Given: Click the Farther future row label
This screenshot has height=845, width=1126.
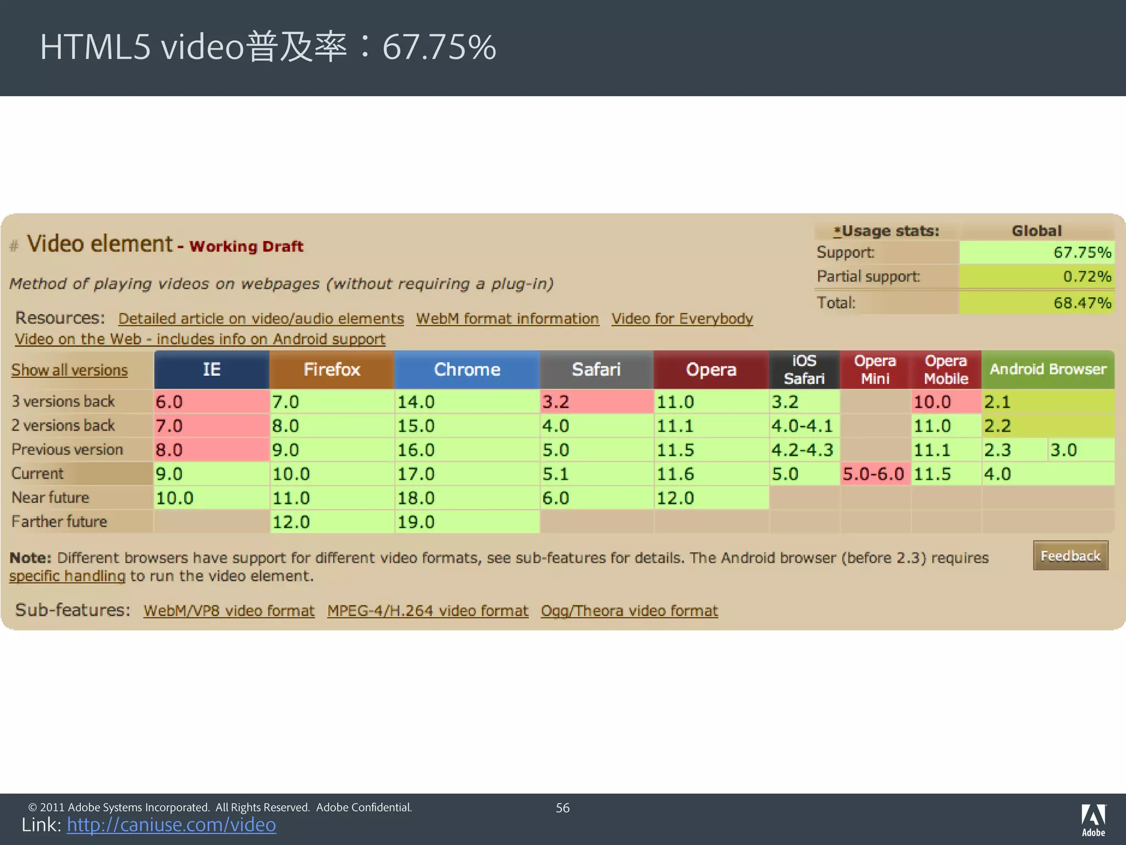Looking at the screenshot, I should (x=59, y=522).
